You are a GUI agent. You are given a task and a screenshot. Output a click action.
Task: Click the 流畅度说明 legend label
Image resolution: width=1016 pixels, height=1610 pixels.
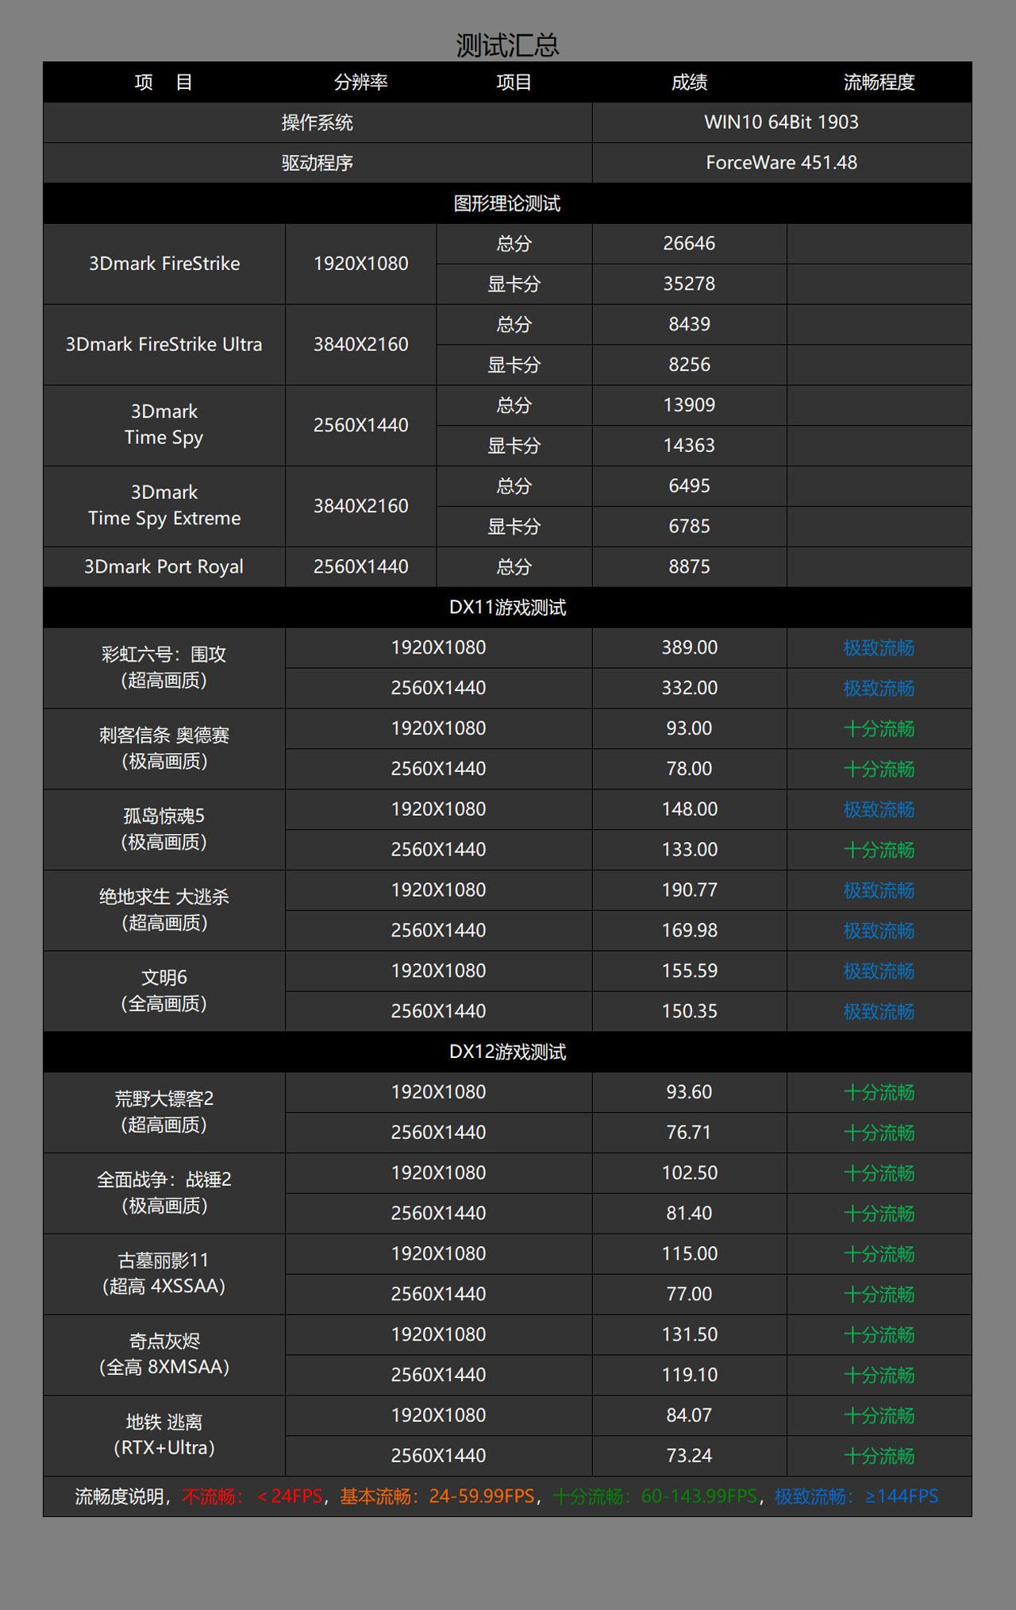click(x=119, y=1497)
